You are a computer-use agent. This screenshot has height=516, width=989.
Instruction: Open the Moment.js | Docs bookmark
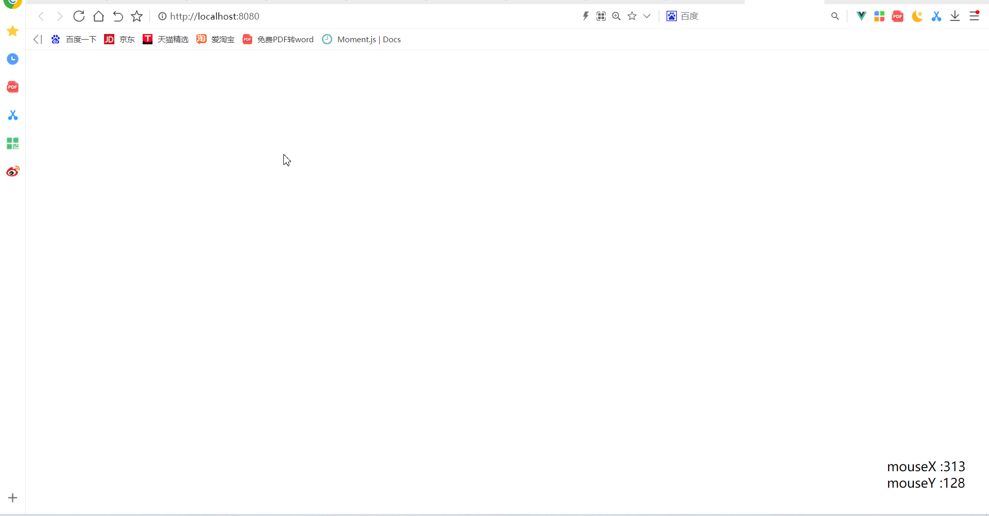362,40
